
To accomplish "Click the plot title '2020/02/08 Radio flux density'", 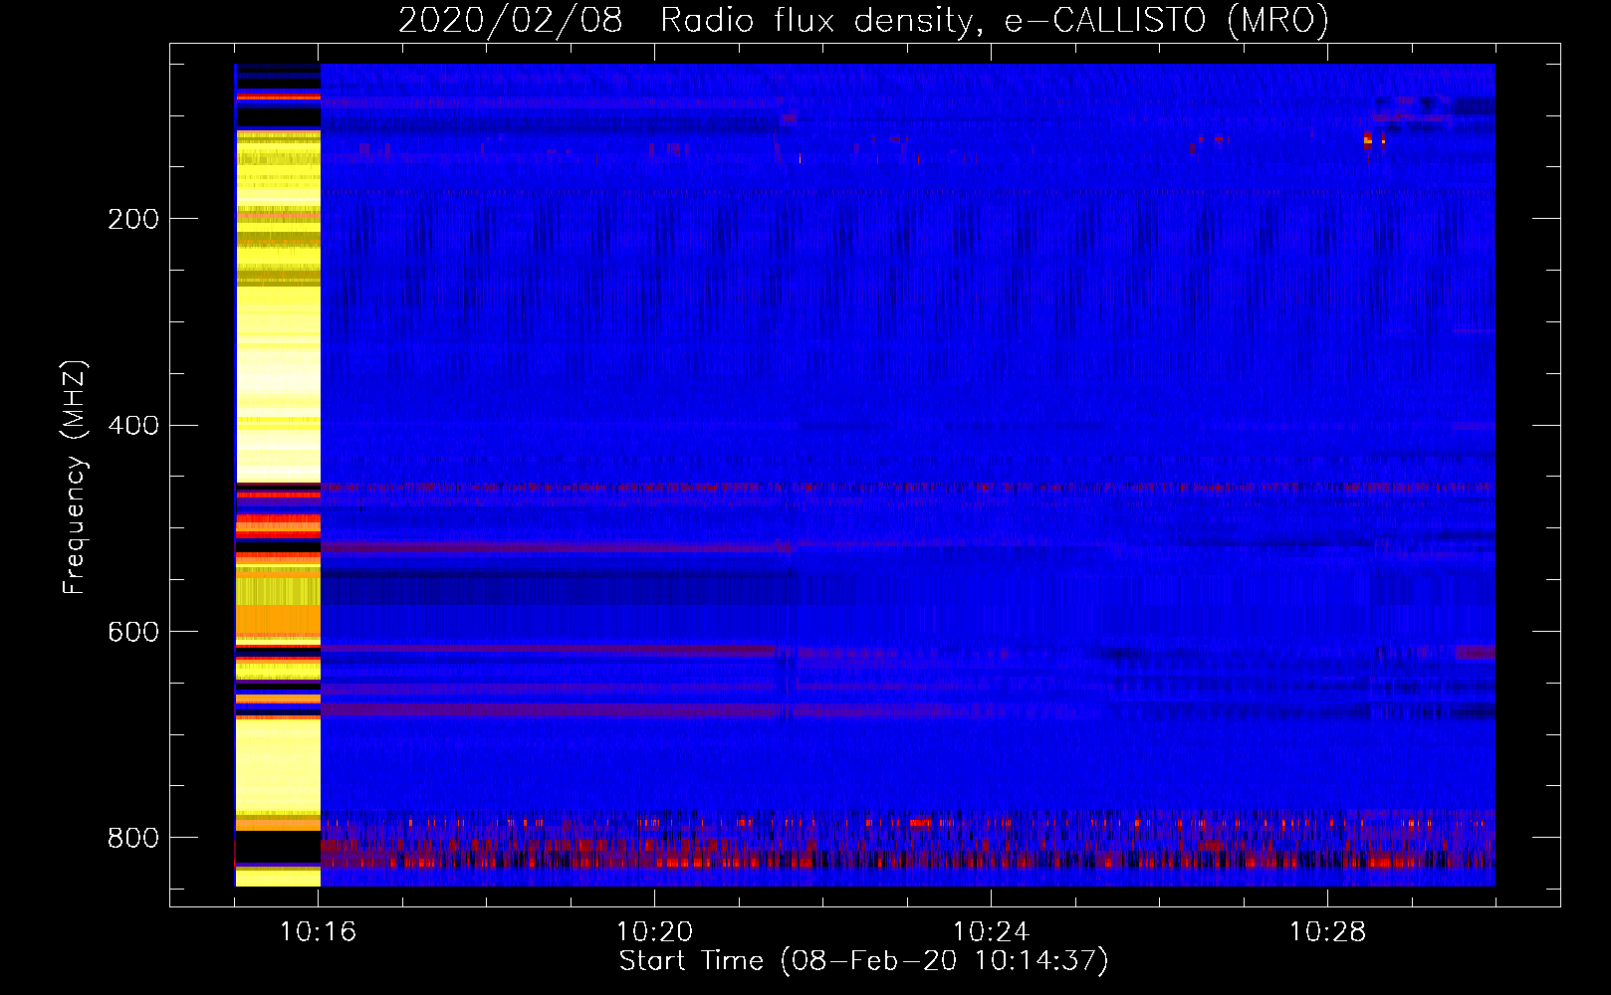I will tap(863, 20).
